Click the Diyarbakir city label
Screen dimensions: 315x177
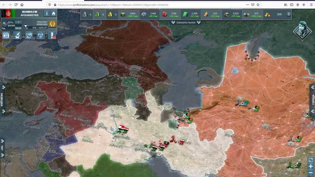[x=98, y=105]
